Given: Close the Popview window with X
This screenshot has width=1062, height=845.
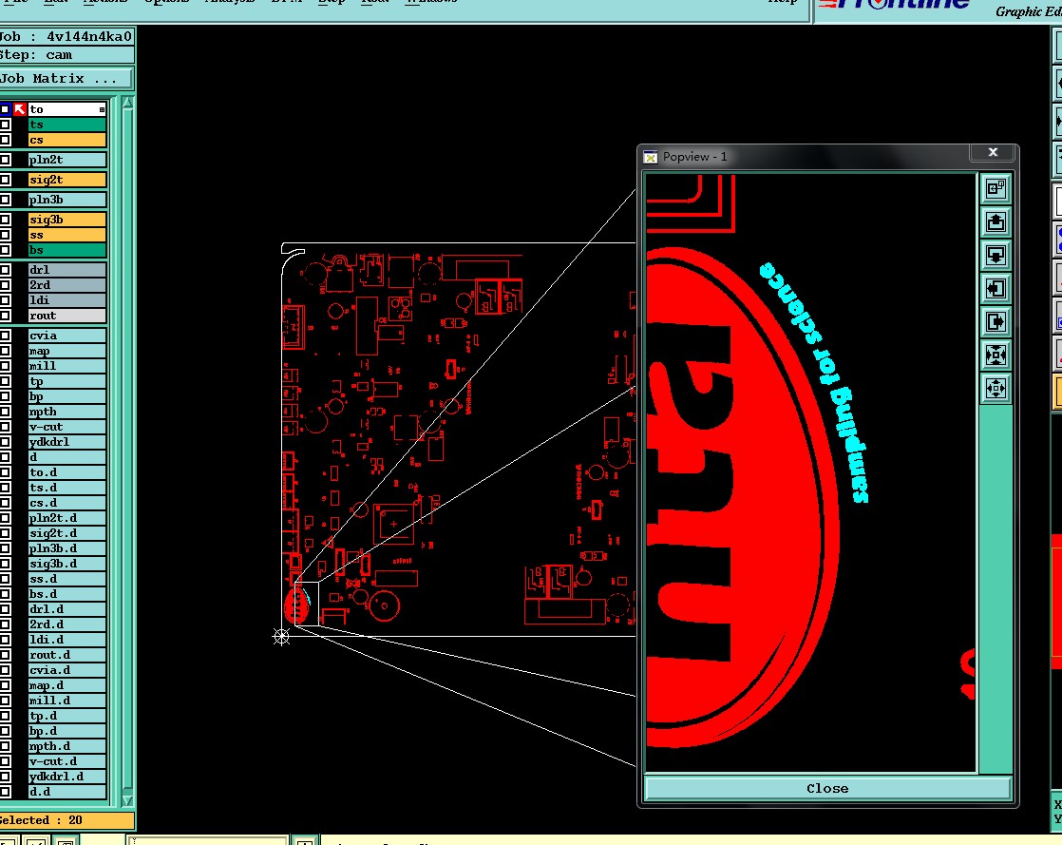Looking at the screenshot, I should [x=993, y=152].
